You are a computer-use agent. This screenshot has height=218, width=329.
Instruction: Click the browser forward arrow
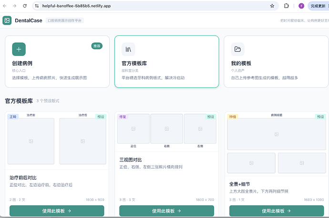[x=14, y=6]
